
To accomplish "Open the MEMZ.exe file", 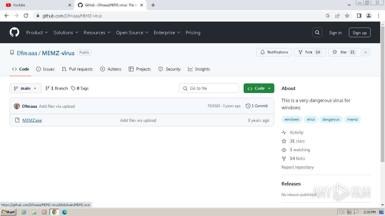I will [32, 120].
